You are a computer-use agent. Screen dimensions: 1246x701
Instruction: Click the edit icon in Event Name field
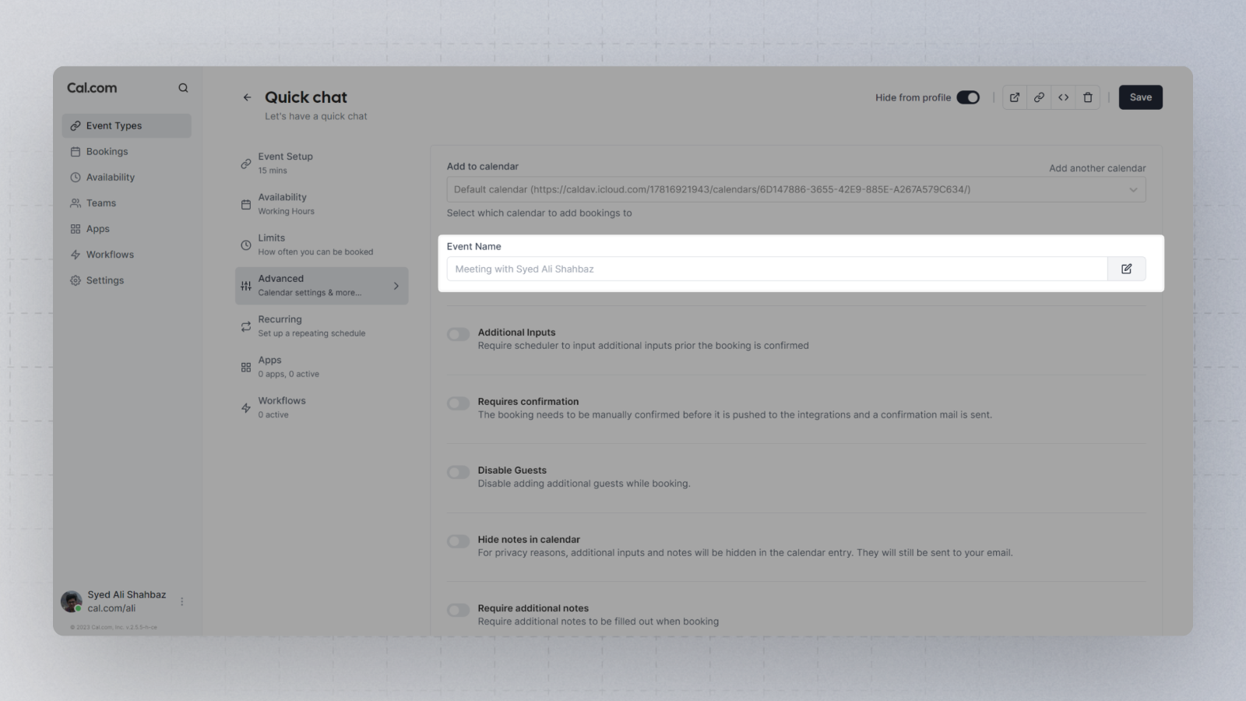(x=1126, y=269)
